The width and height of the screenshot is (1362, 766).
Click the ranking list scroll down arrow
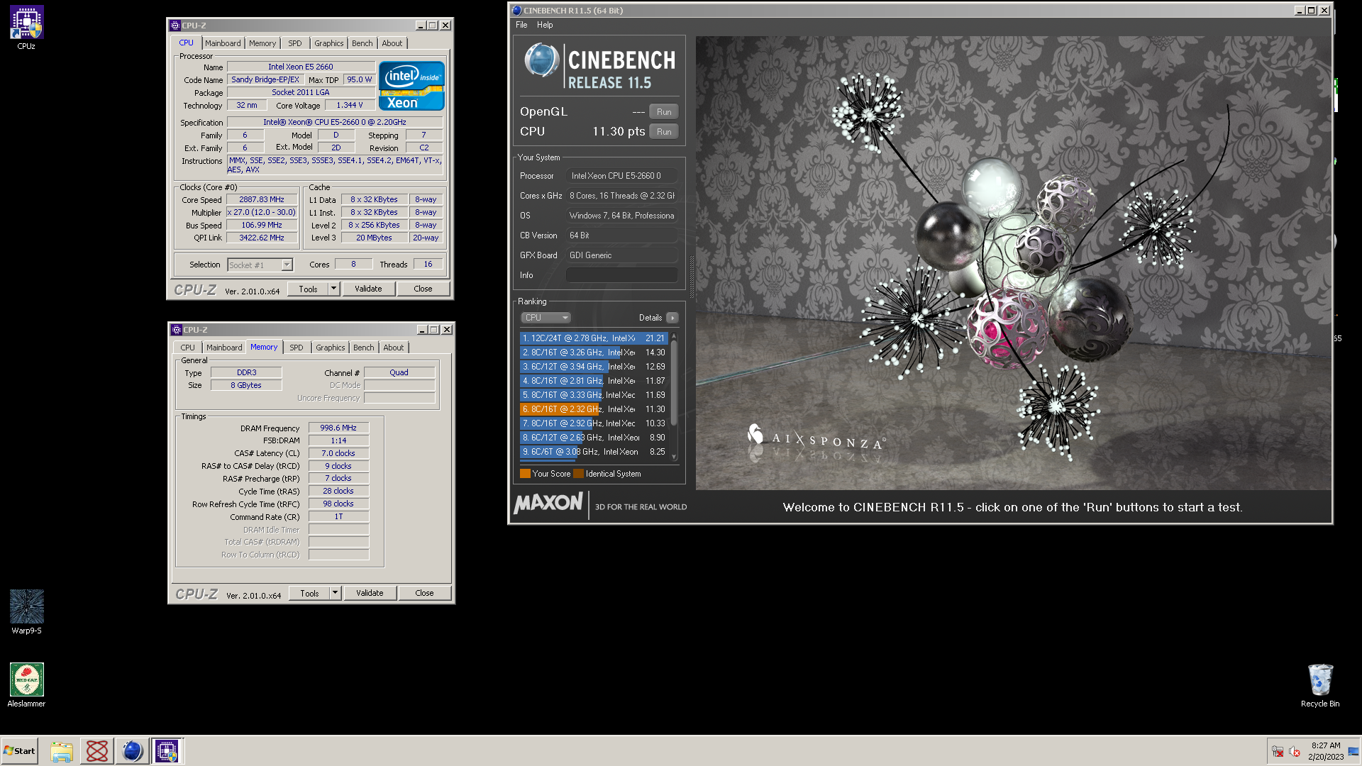point(674,457)
